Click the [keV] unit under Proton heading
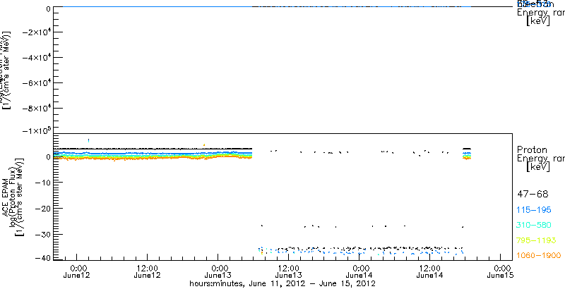Viewport: 565px width, 289px height. pos(537,167)
